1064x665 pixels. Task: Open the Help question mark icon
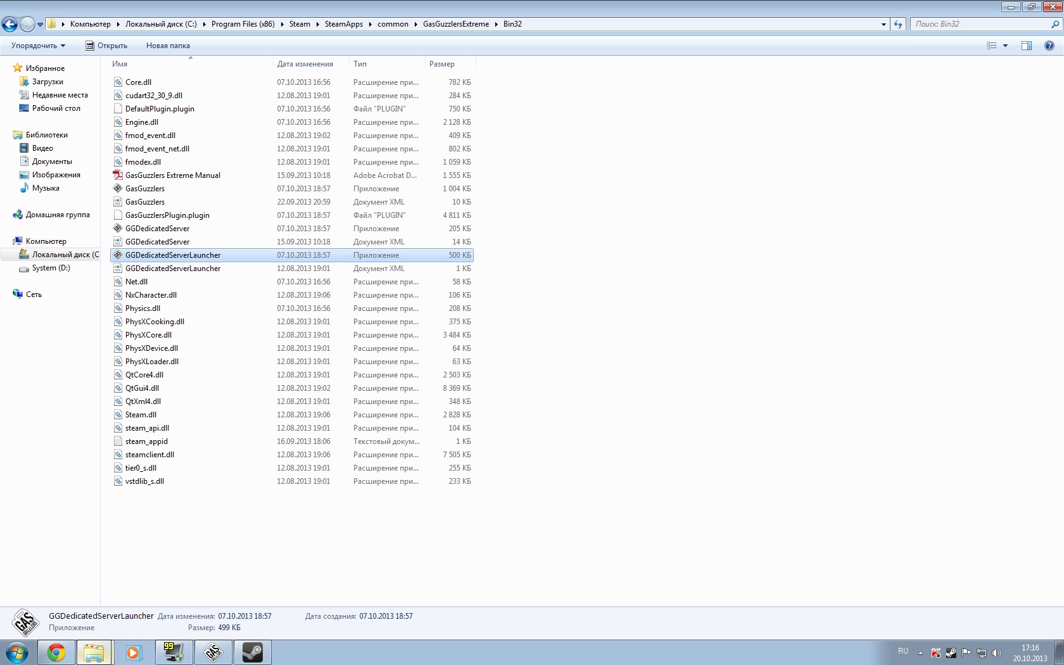(x=1049, y=46)
